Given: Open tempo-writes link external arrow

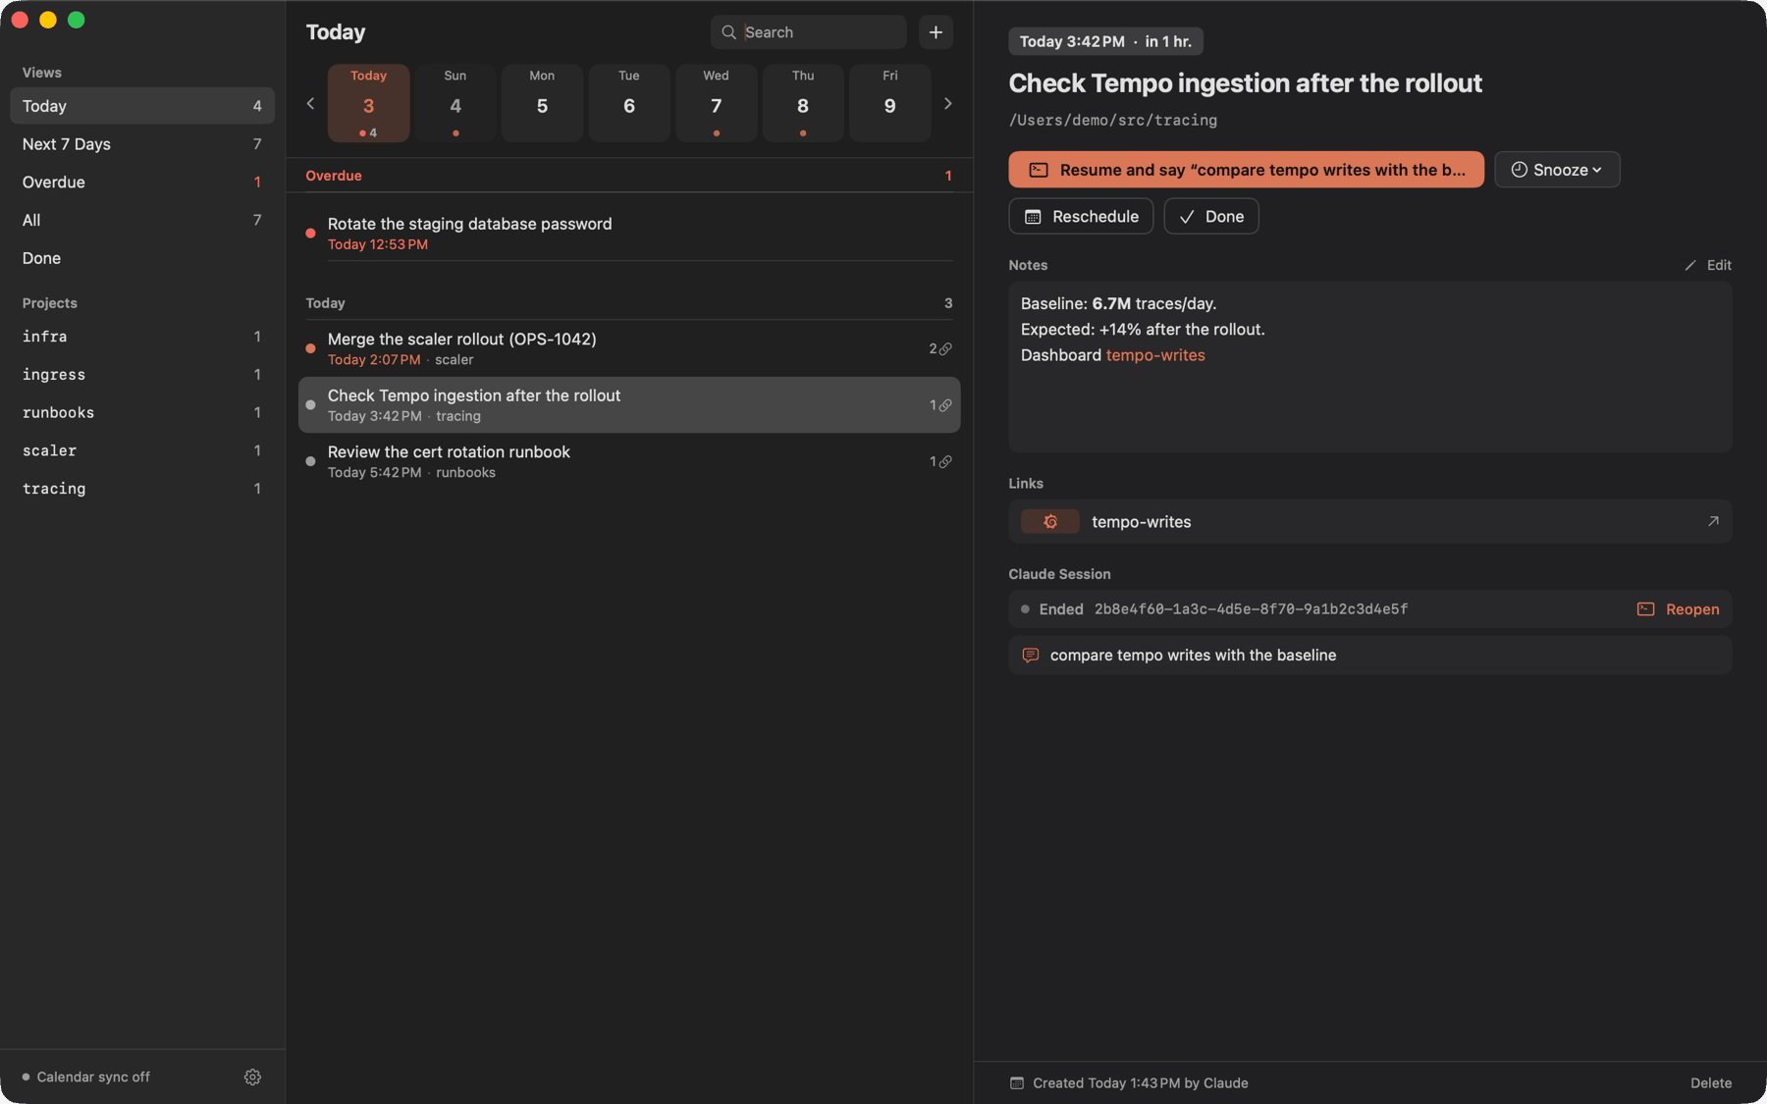Looking at the screenshot, I should [1713, 521].
